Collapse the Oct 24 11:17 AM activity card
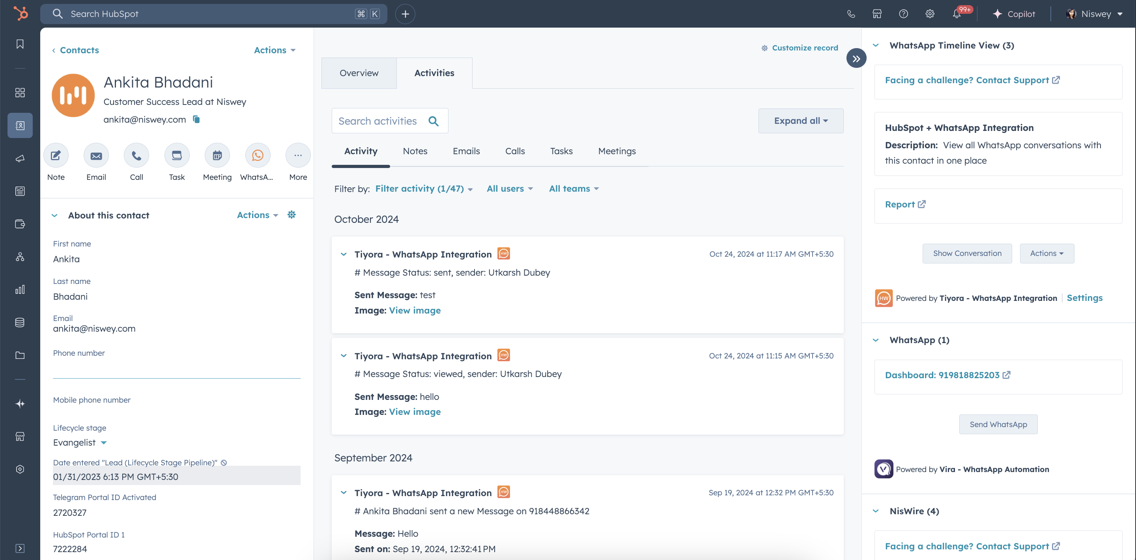This screenshot has width=1136, height=560. point(344,254)
